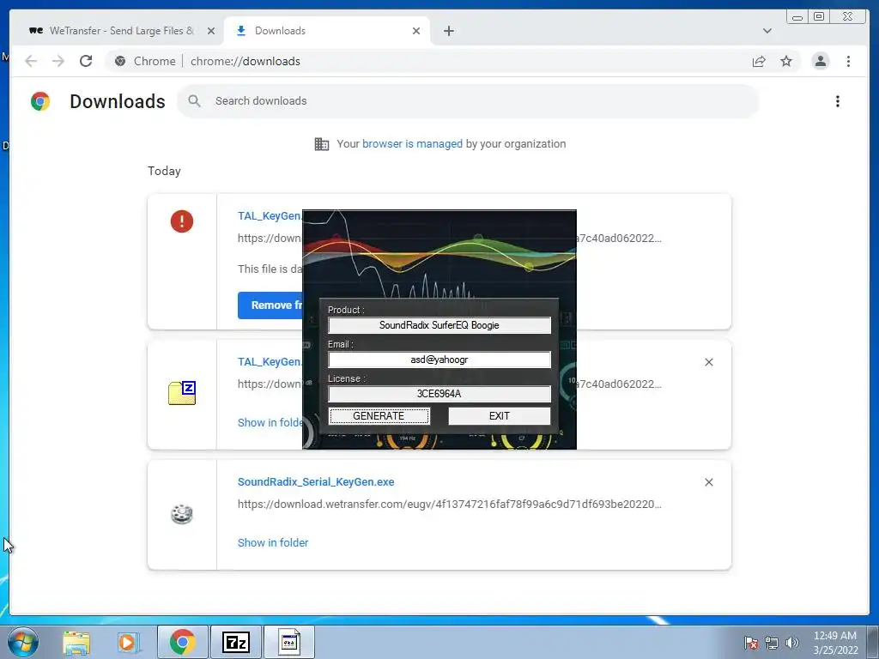879x659 pixels.
Task: Click the wetransfer URL of SoundRadix download
Action: 450,505
